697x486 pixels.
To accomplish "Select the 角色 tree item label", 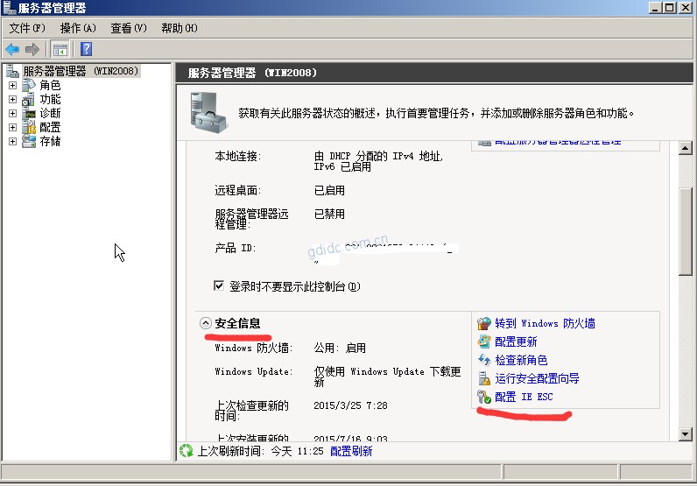I will pyautogui.click(x=50, y=85).
